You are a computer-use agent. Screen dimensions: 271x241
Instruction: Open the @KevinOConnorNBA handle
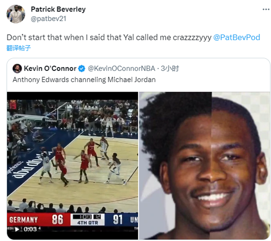(121, 69)
